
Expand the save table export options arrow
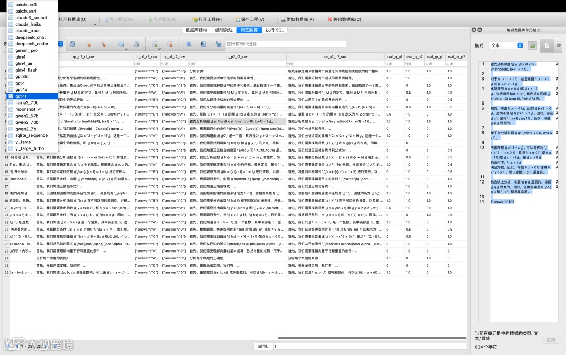126,49
